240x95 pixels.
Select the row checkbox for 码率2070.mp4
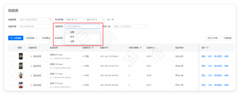pos(12,56)
